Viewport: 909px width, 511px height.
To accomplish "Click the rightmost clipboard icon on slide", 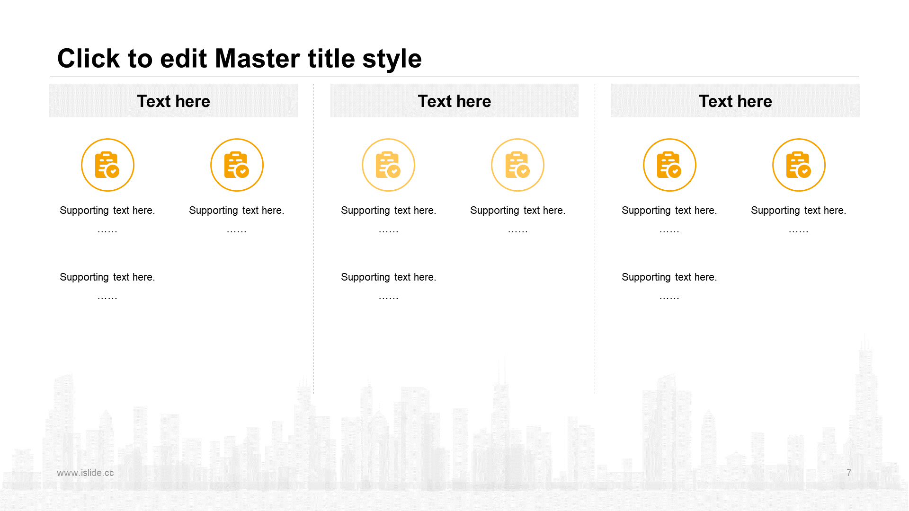I will coord(799,165).
